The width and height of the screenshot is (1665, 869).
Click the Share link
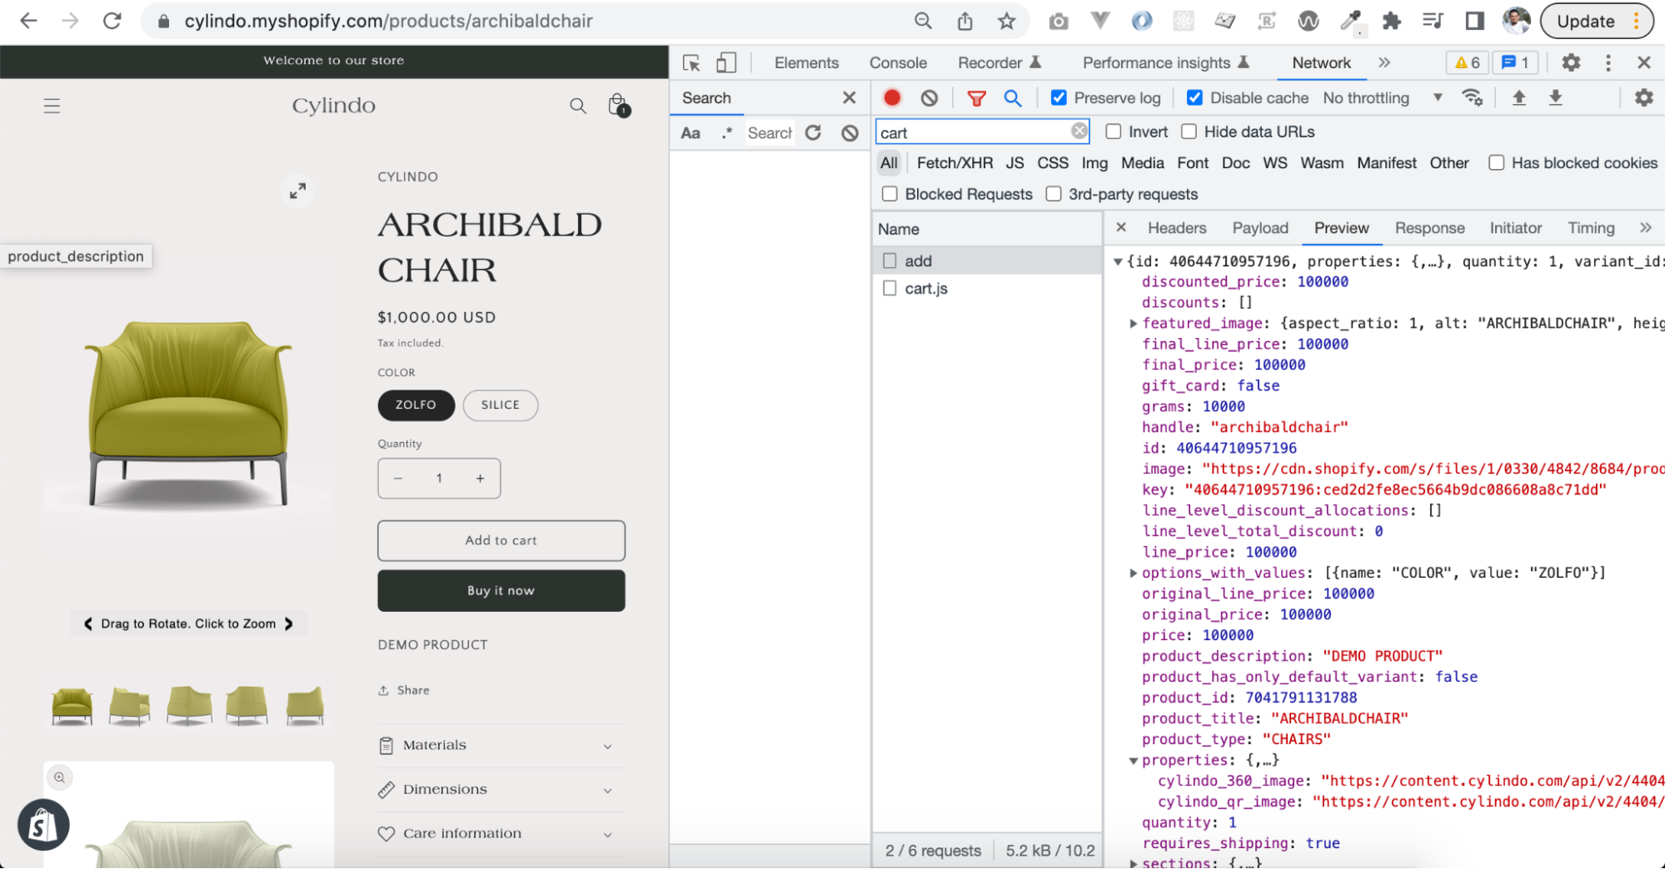click(404, 690)
